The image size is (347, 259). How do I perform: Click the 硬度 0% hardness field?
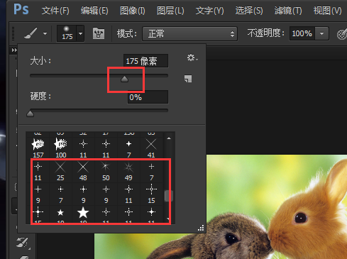click(x=148, y=97)
